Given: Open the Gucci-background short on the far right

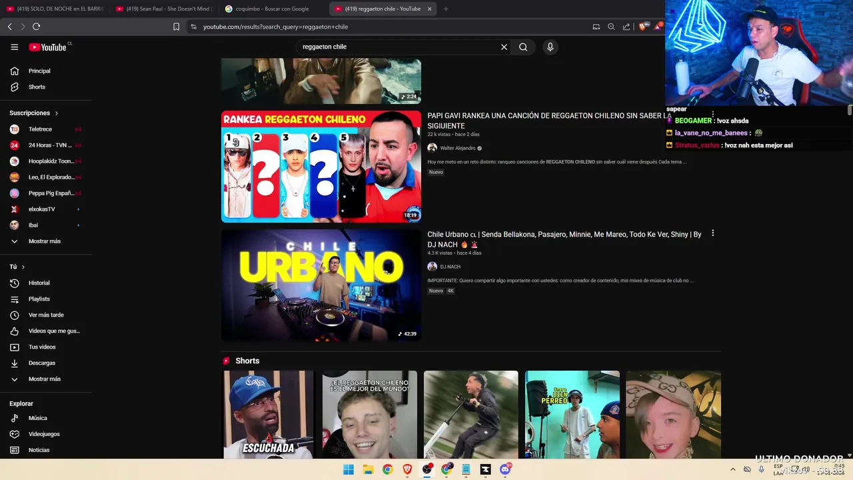Looking at the screenshot, I should 674,415.
